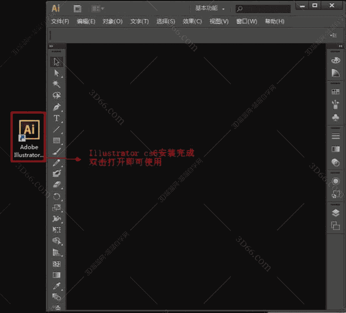Select the Scale tool
The height and width of the screenshot is (313, 346).
[57, 207]
